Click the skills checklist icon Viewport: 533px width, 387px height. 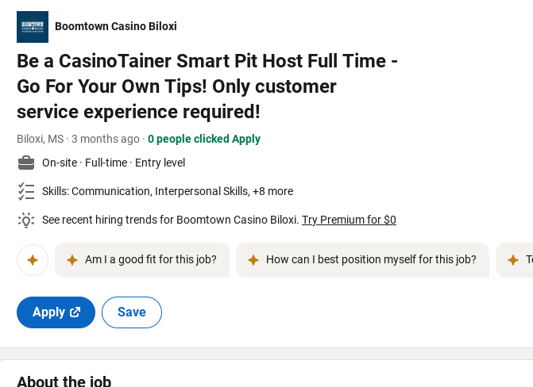pos(26,191)
